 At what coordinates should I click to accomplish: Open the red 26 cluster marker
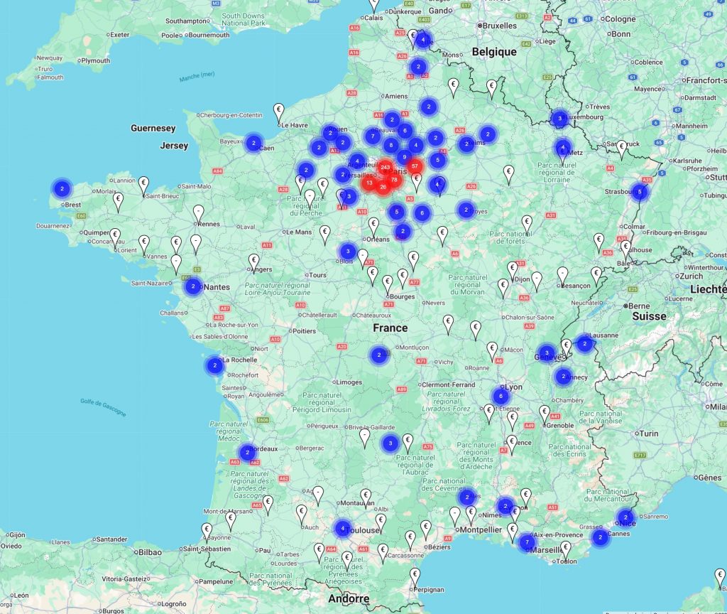(383, 187)
